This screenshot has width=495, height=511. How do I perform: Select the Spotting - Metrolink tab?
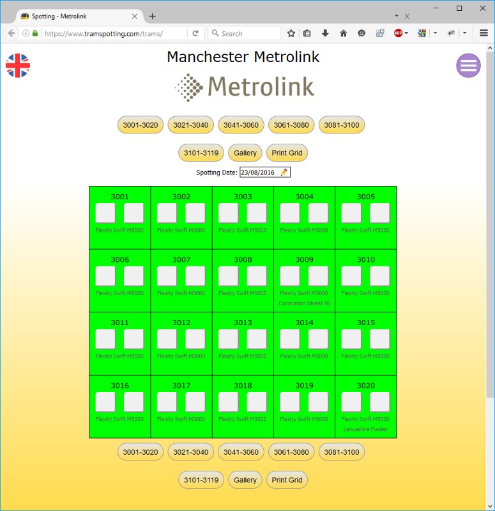click(77, 17)
